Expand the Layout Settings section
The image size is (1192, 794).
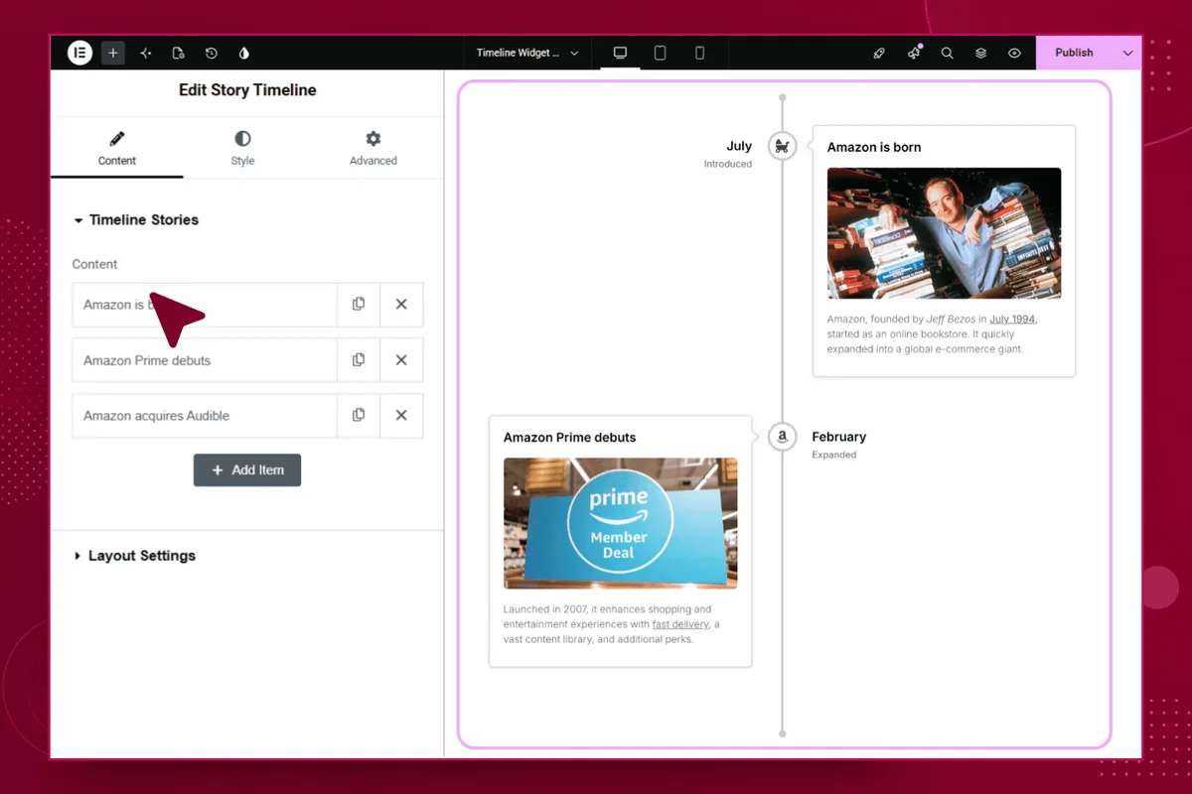pos(135,556)
